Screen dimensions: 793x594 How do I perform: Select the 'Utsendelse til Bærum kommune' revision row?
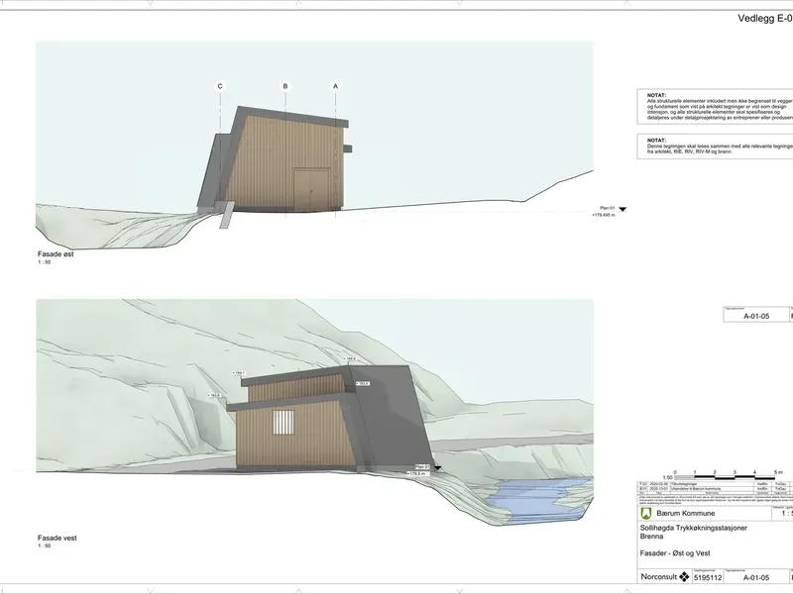click(x=715, y=489)
